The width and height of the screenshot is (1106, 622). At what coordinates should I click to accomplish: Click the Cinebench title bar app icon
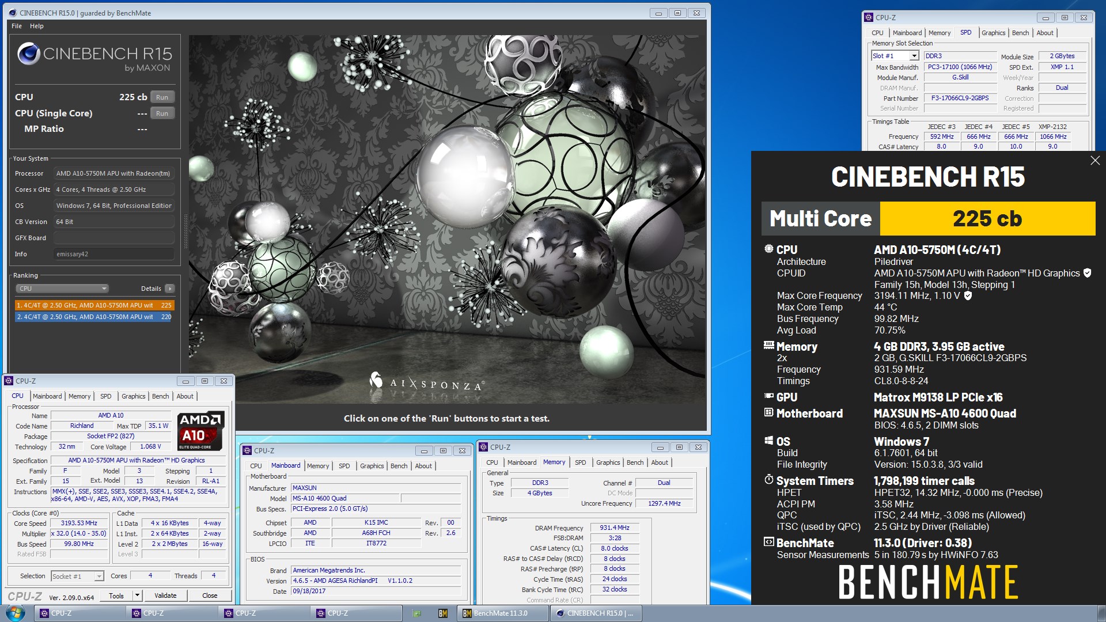pyautogui.click(x=13, y=13)
